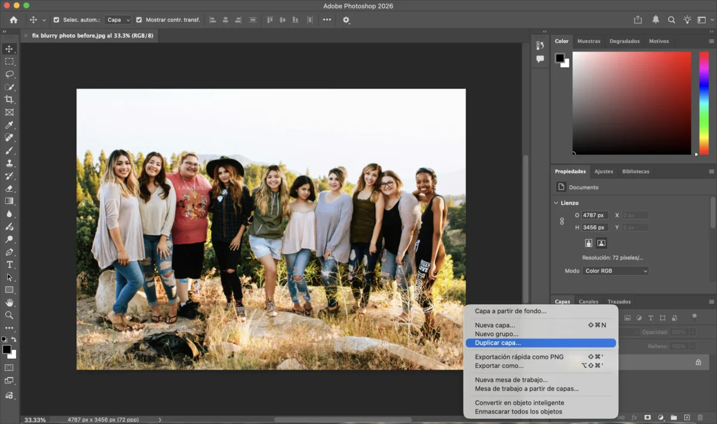Open the Comments panel icon

click(540, 59)
